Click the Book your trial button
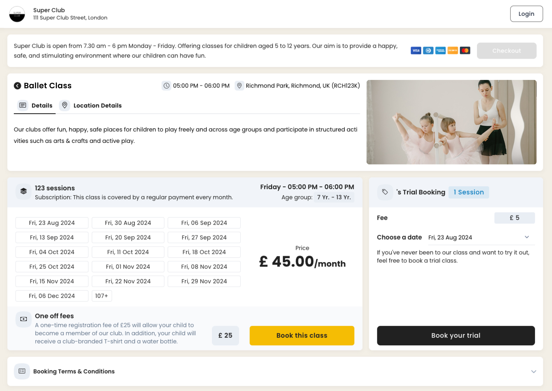The height and width of the screenshot is (391, 552). click(x=456, y=336)
